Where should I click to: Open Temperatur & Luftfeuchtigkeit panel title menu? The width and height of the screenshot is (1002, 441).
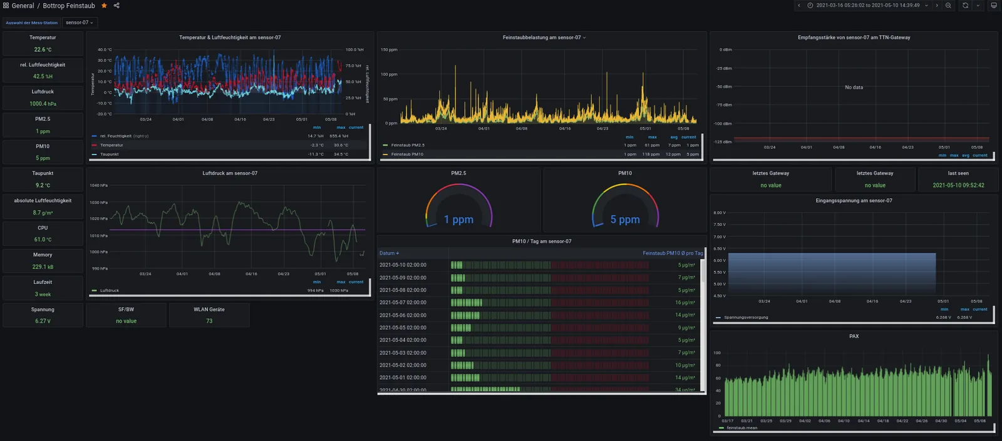(230, 38)
